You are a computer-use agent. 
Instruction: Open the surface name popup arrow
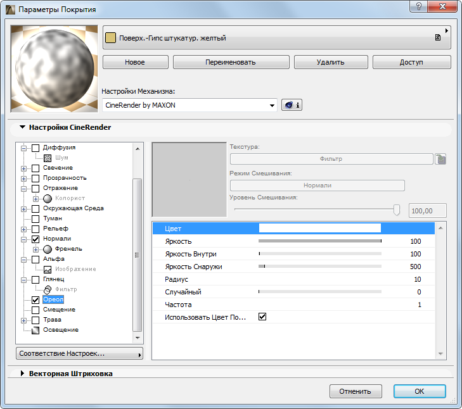pyautogui.click(x=447, y=30)
